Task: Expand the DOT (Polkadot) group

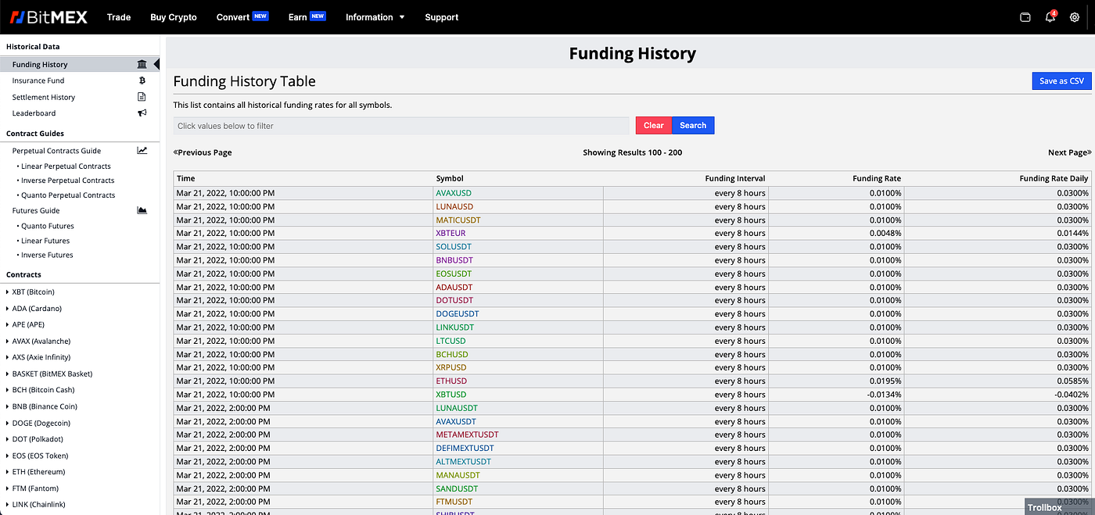Action: click(x=34, y=439)
